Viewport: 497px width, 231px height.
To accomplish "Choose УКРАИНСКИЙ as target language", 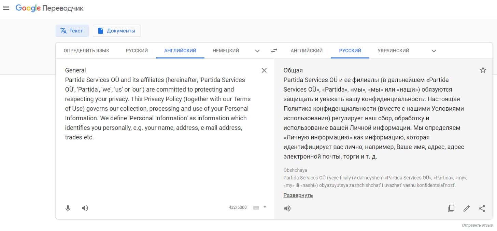I will (393, 51).
